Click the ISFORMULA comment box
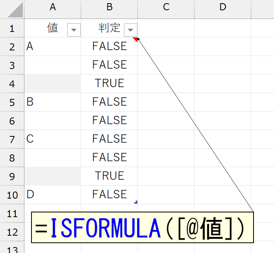The height and width of the screenshot is (253, 274). (x=143, y=227)
